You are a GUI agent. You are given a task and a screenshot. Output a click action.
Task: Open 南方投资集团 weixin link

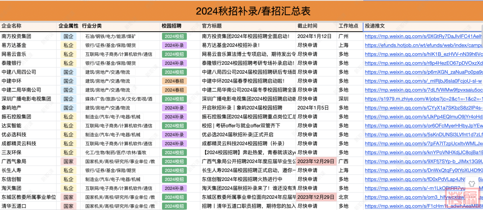[x=424, y=36]
